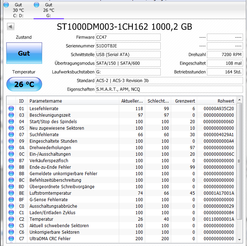Click the status circle for UltraDMA CRC Fehler

coord(11,238)
